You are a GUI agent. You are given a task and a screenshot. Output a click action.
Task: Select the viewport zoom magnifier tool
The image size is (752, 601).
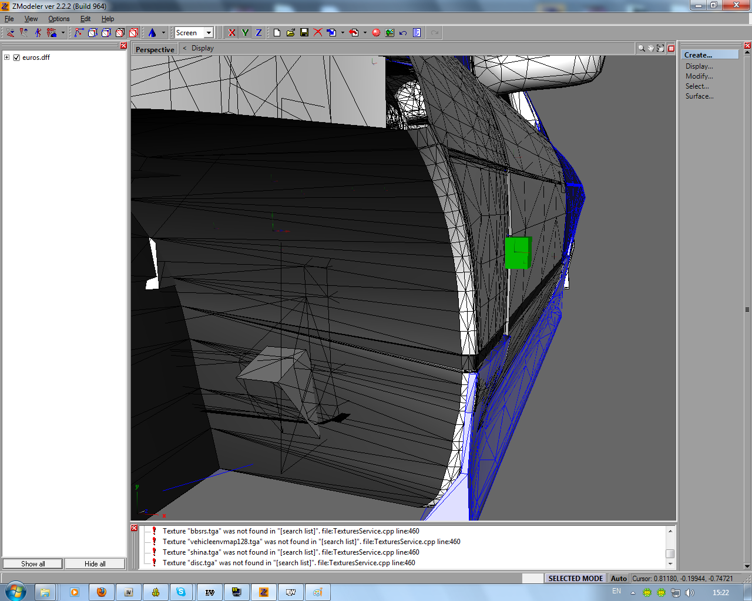(642, 48)
